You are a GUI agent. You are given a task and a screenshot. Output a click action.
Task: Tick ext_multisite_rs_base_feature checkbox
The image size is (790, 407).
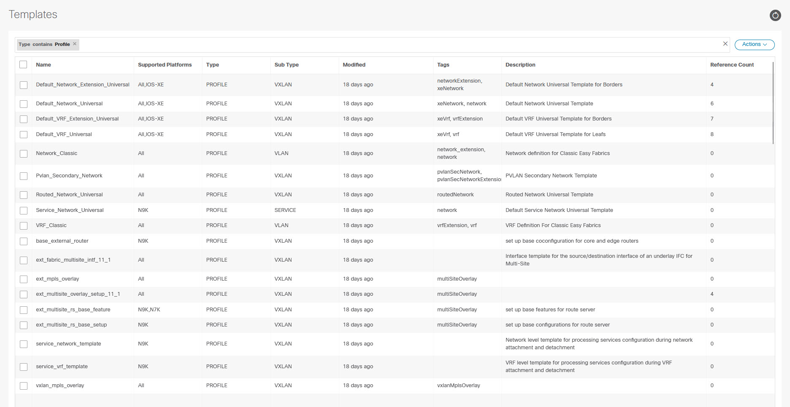(24, 310)
